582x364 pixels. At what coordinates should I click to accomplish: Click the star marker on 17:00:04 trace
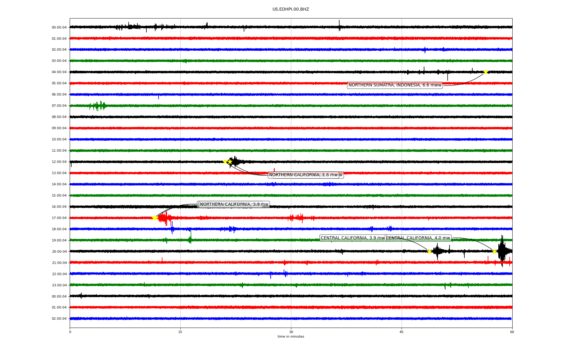point(155,218)
